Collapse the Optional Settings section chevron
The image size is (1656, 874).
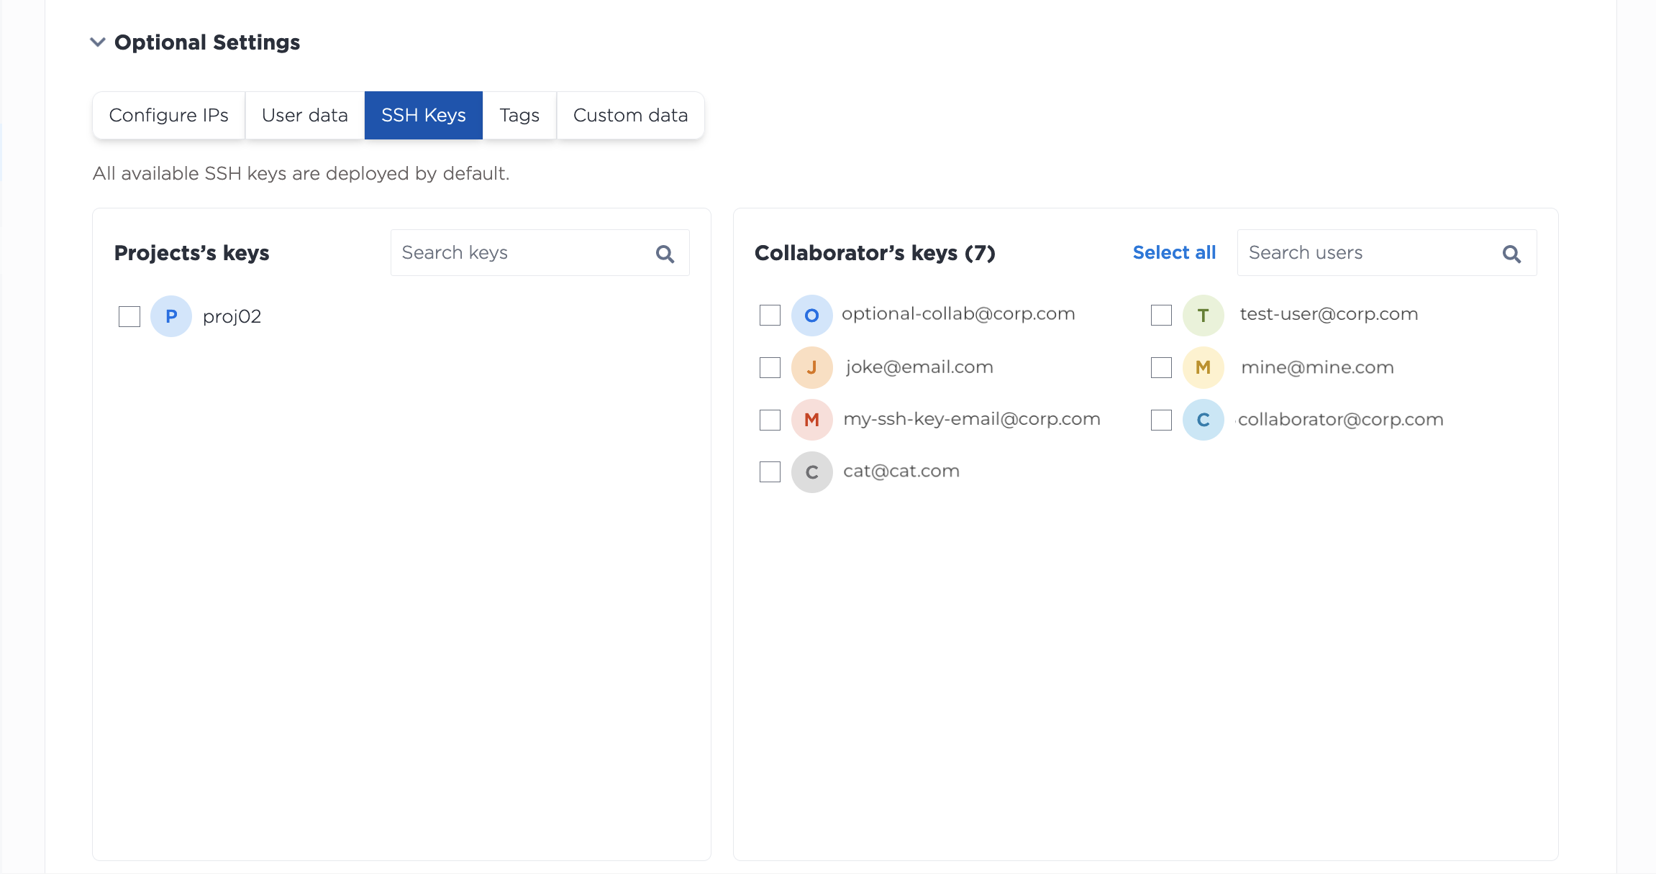pyautogui.click(x=98, y=42)
